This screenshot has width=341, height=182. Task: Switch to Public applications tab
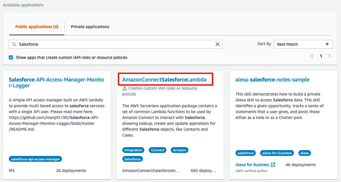[37, 27]
